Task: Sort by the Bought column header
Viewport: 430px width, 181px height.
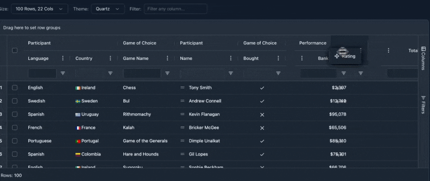Action: (x=251, y=58)
